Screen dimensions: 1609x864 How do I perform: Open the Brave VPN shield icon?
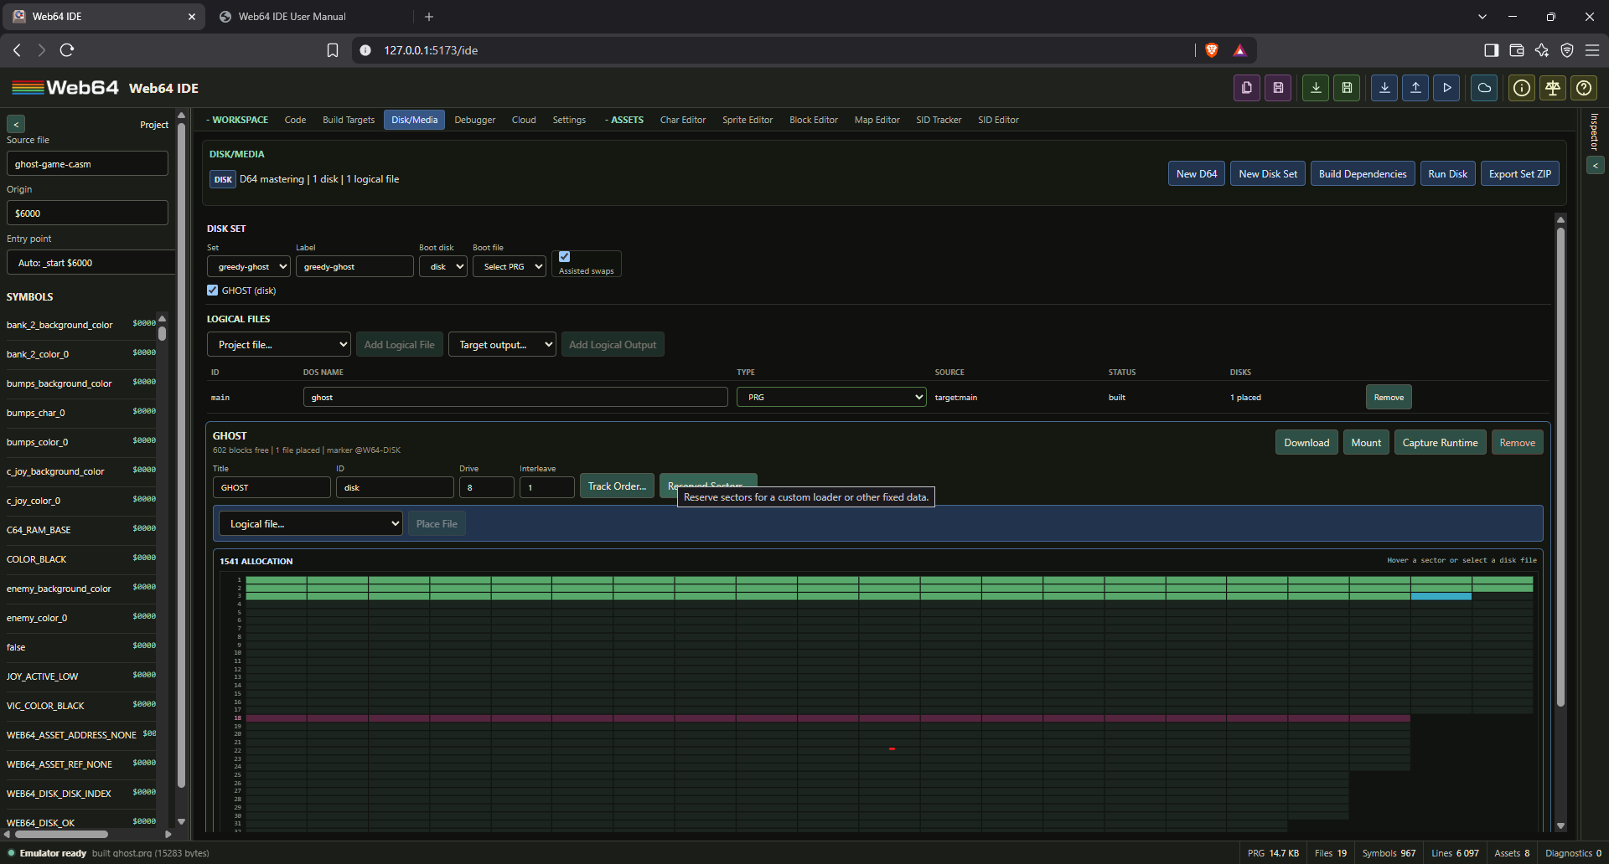click(x=1567, y=50)
